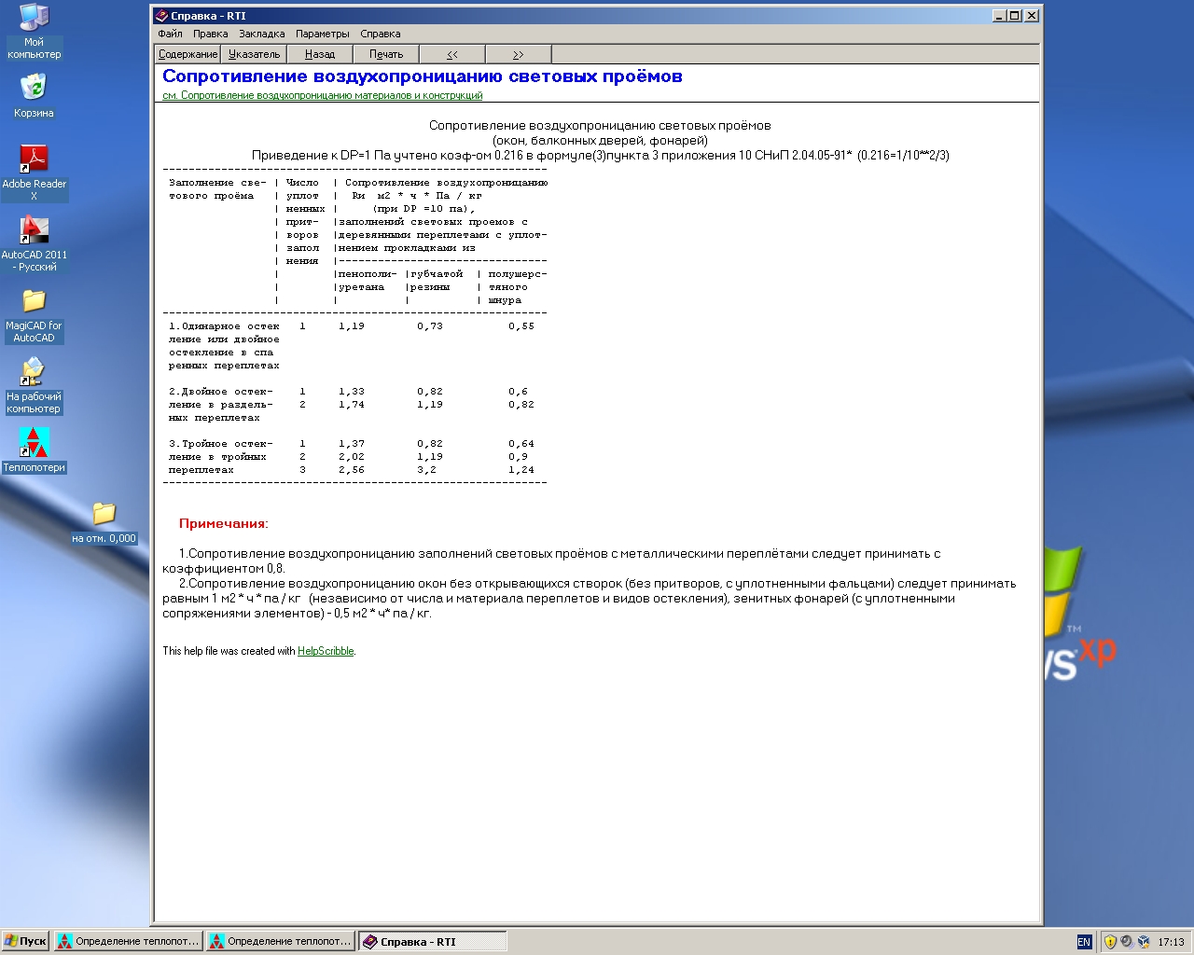Viewport: 1194px width, 955px height.
Task: Open the AutoCAD 2011 desktop shortcut
Action: 34,231
